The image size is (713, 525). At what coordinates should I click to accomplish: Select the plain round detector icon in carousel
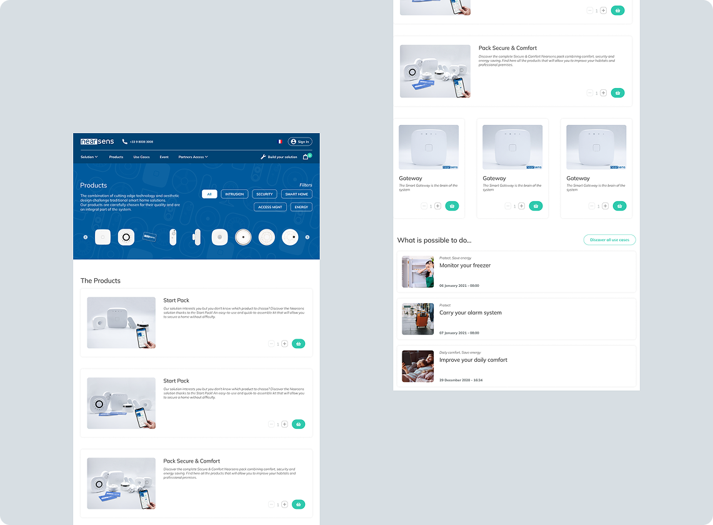pyautogui.click(x=266, y=237)
